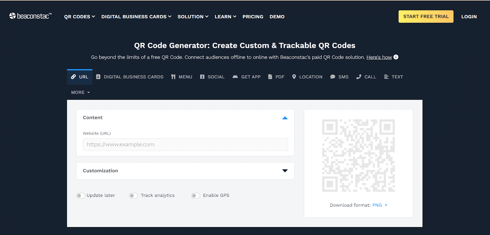The image size is (490, 235).
Task: Click the Login link
Action: pyautogui.click(x=469, y=16)
